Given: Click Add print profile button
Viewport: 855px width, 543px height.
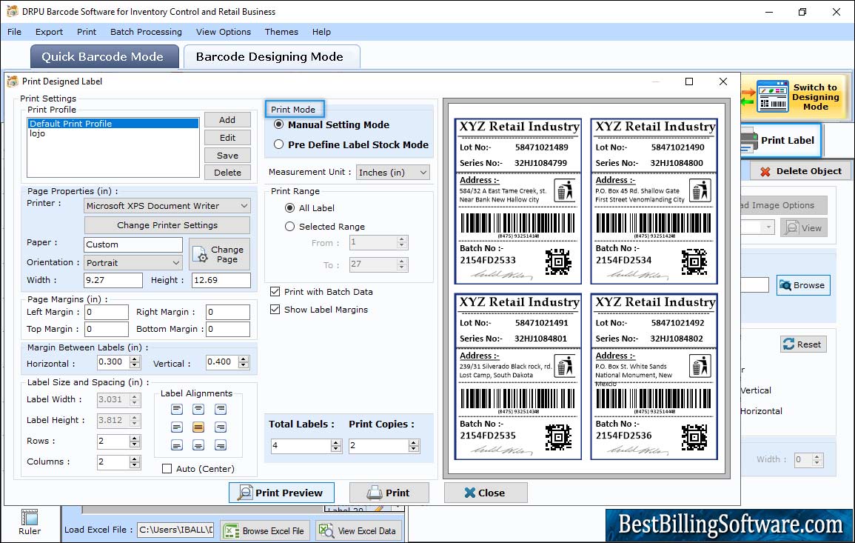Looking at the screenshot, I should click(x=227, y=120).
